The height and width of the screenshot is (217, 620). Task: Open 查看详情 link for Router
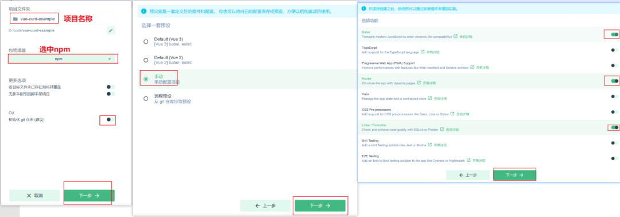click(x=429, y=83)
